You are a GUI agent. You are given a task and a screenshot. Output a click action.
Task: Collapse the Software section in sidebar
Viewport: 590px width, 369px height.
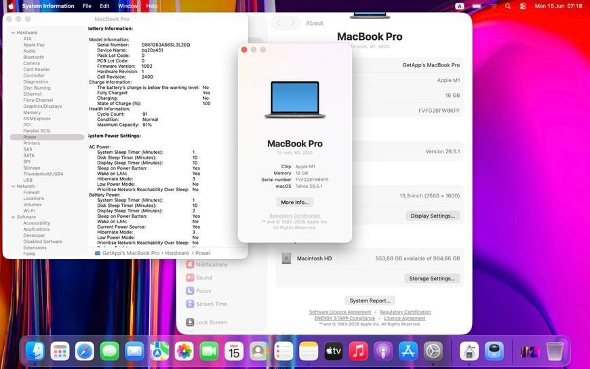(13, 217)
